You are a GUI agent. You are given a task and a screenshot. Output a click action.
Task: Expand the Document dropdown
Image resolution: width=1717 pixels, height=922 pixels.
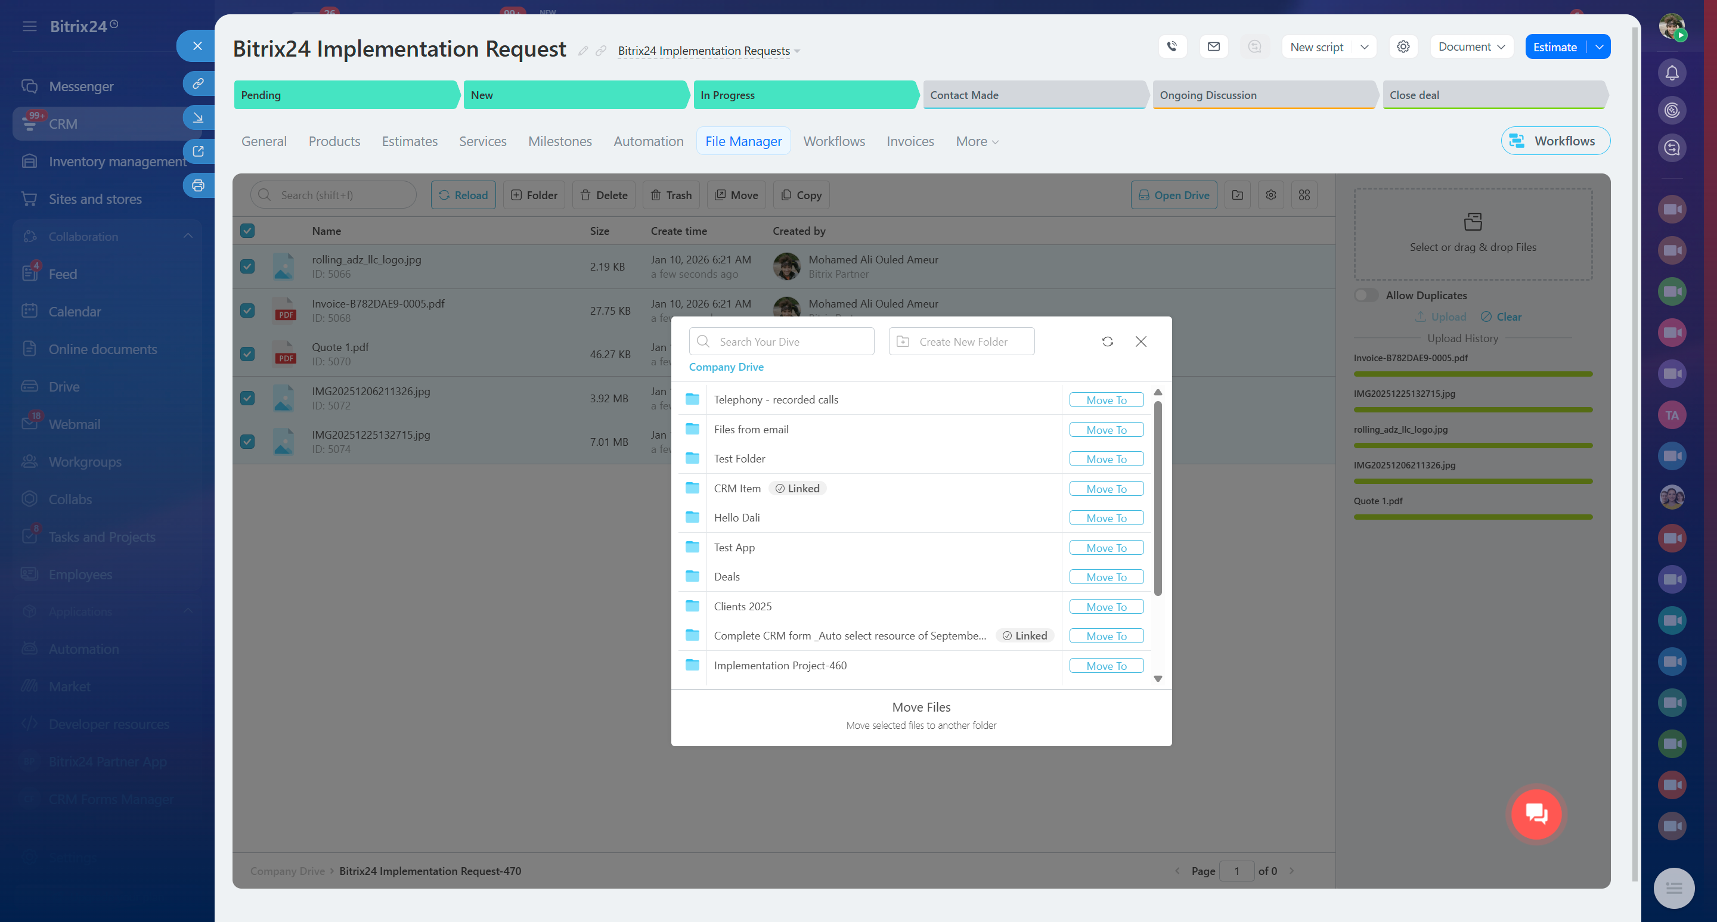[x=1471, y=46]
